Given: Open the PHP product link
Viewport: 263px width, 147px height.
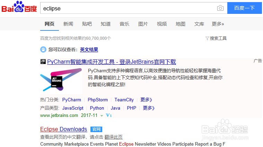Looking at the screenshot, I should [132, 108].
